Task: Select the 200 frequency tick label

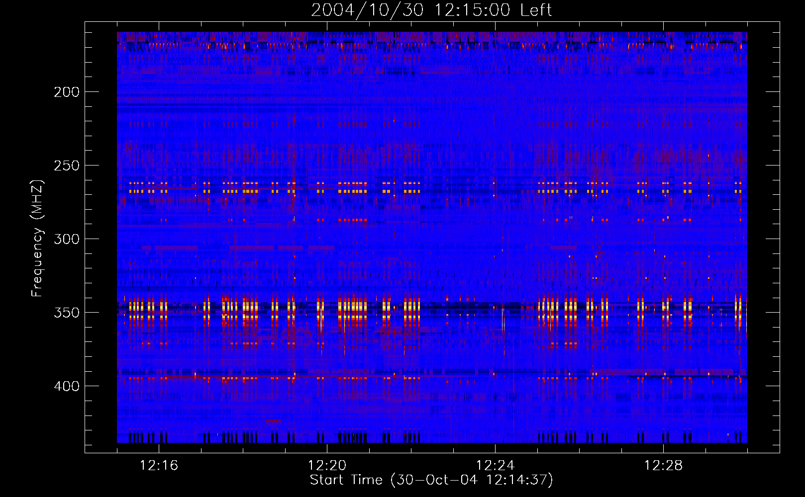Action: pos(67,92)
